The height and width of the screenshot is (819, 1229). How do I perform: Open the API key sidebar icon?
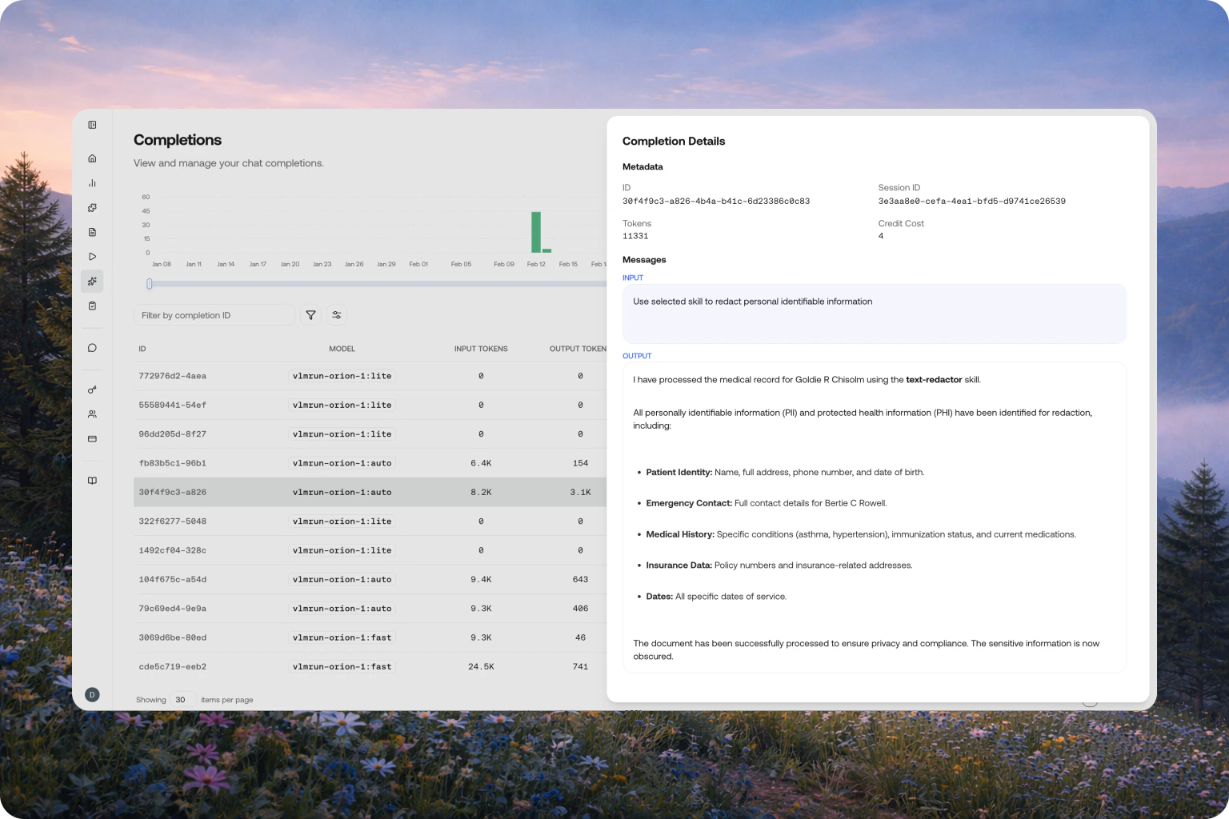tap(92, 390)
